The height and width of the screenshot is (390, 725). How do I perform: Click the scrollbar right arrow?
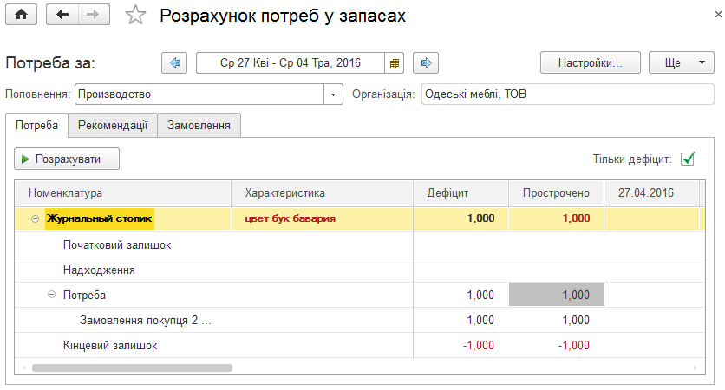695,367
